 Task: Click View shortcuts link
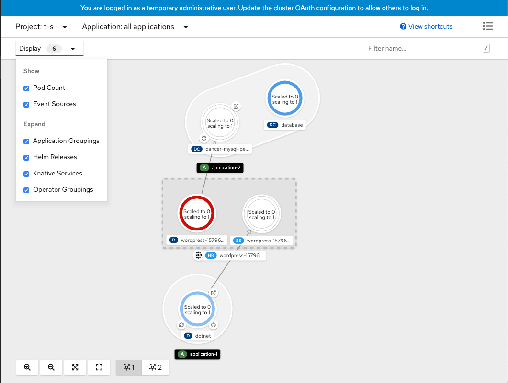(x=430, y=26)
